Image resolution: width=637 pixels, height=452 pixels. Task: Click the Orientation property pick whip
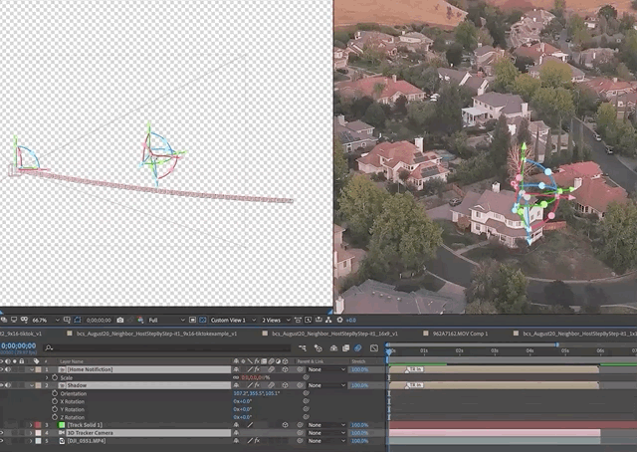click(306, 393)
